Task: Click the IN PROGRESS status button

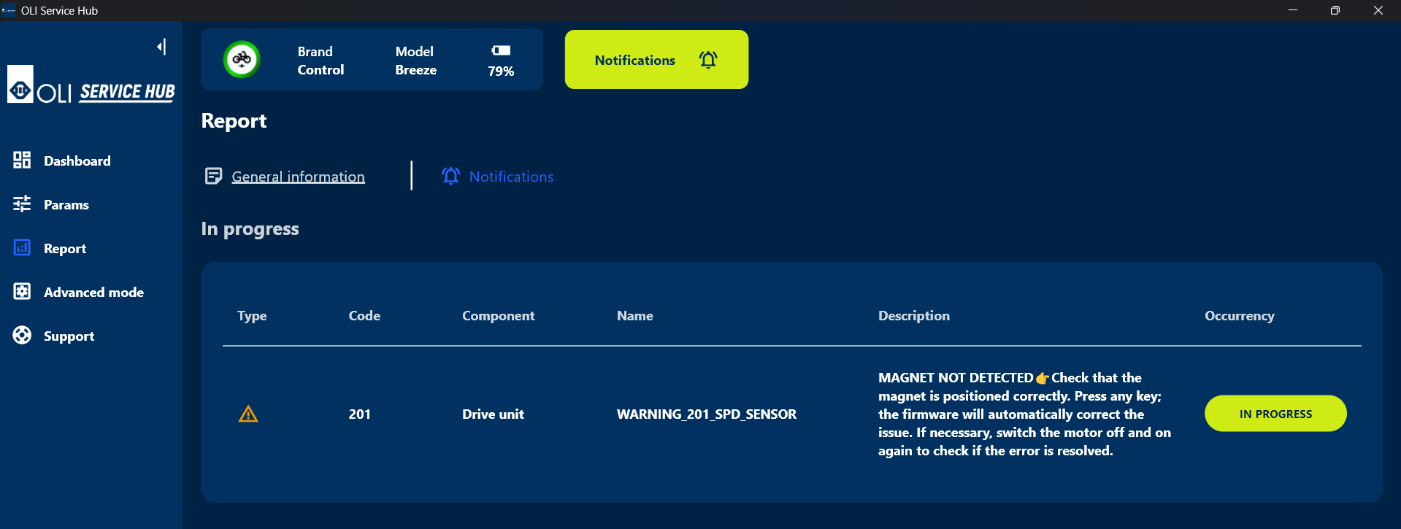Action: tap(1275, 414)
